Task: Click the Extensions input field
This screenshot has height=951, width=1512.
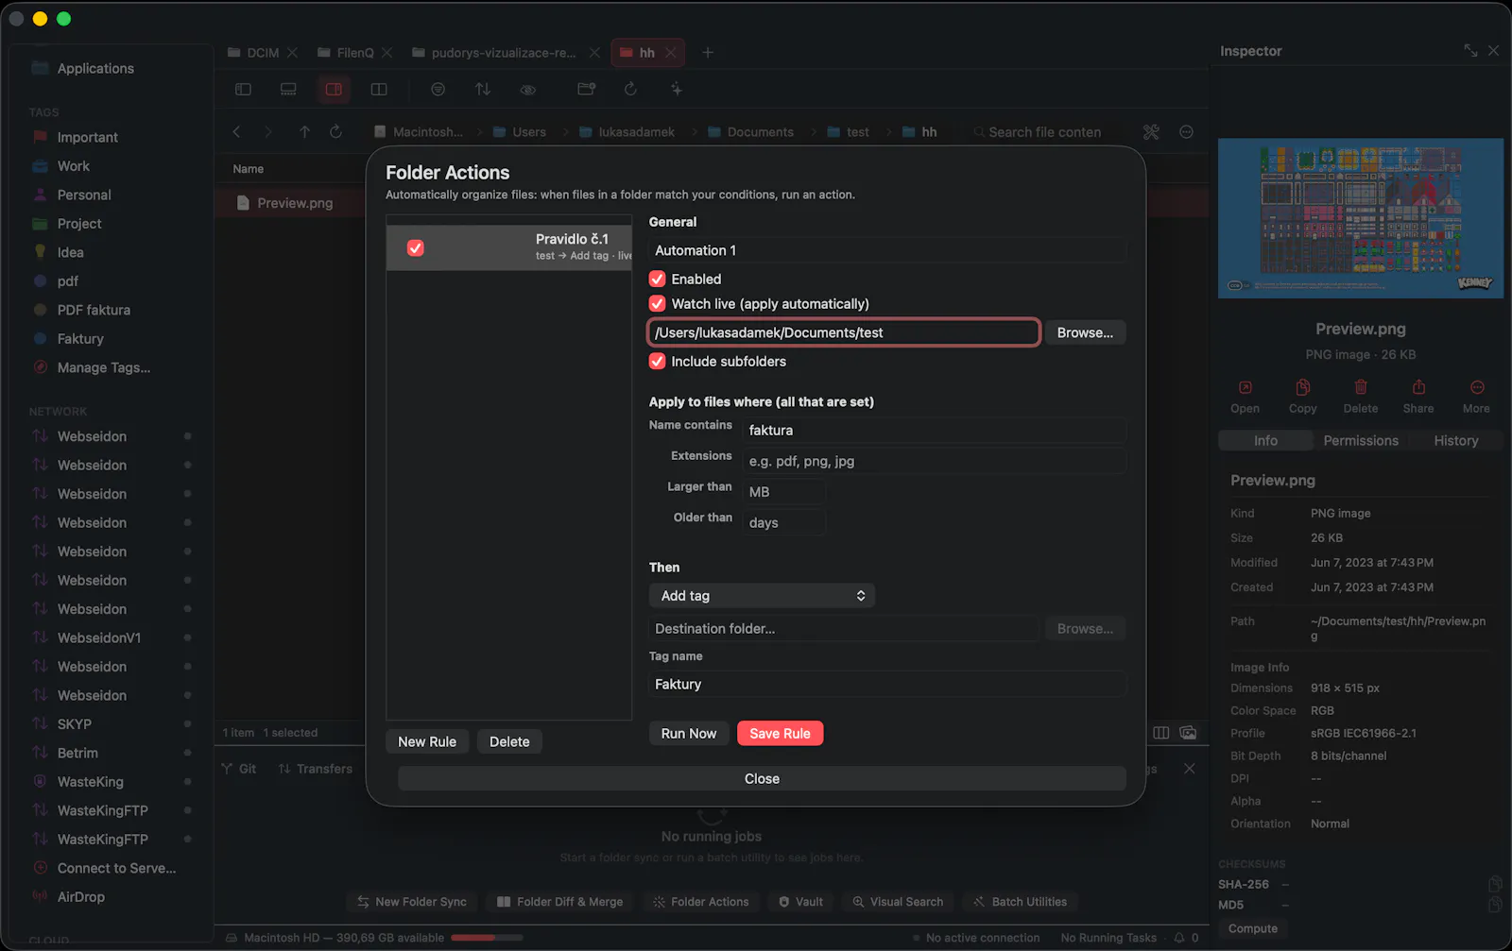Action: tap(934, 462)
